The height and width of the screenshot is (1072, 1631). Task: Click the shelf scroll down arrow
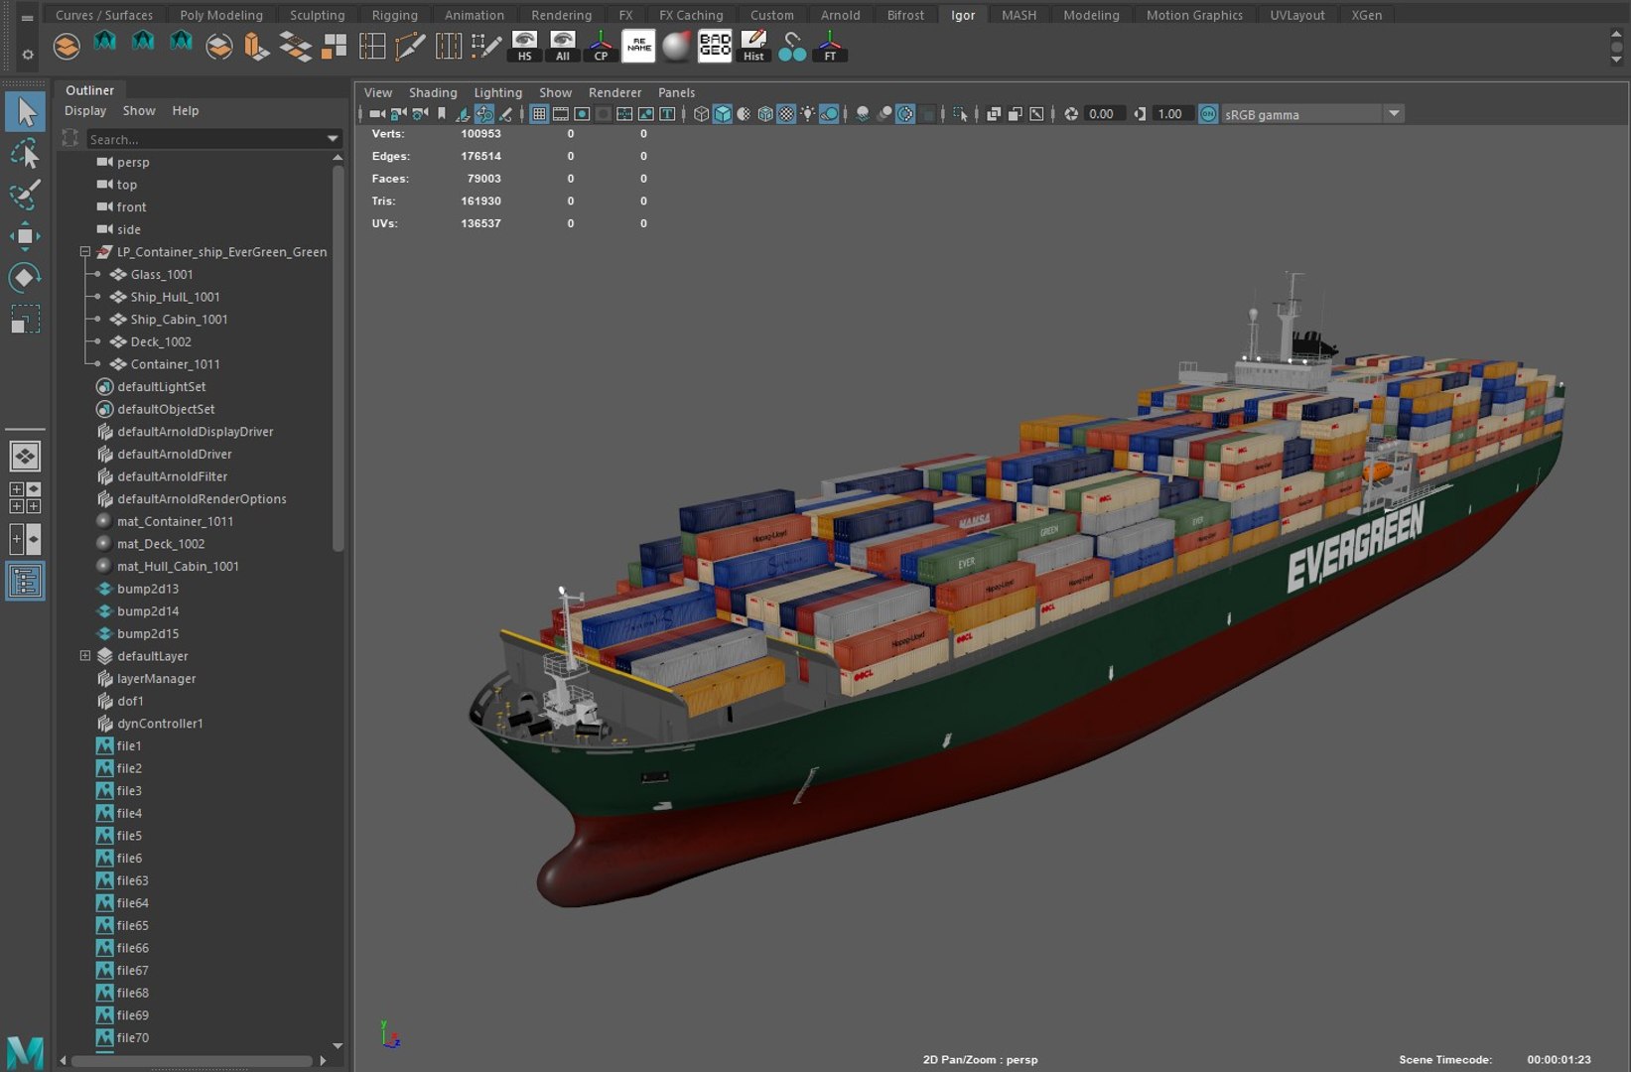[1616, 61]
